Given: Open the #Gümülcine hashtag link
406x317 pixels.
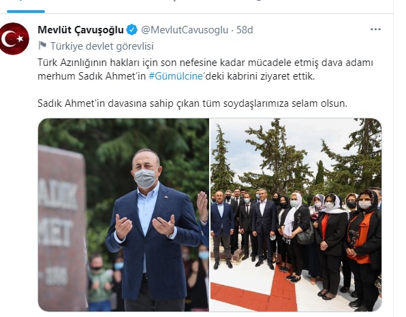Looking at the screenshot, I should pos(176,76).
